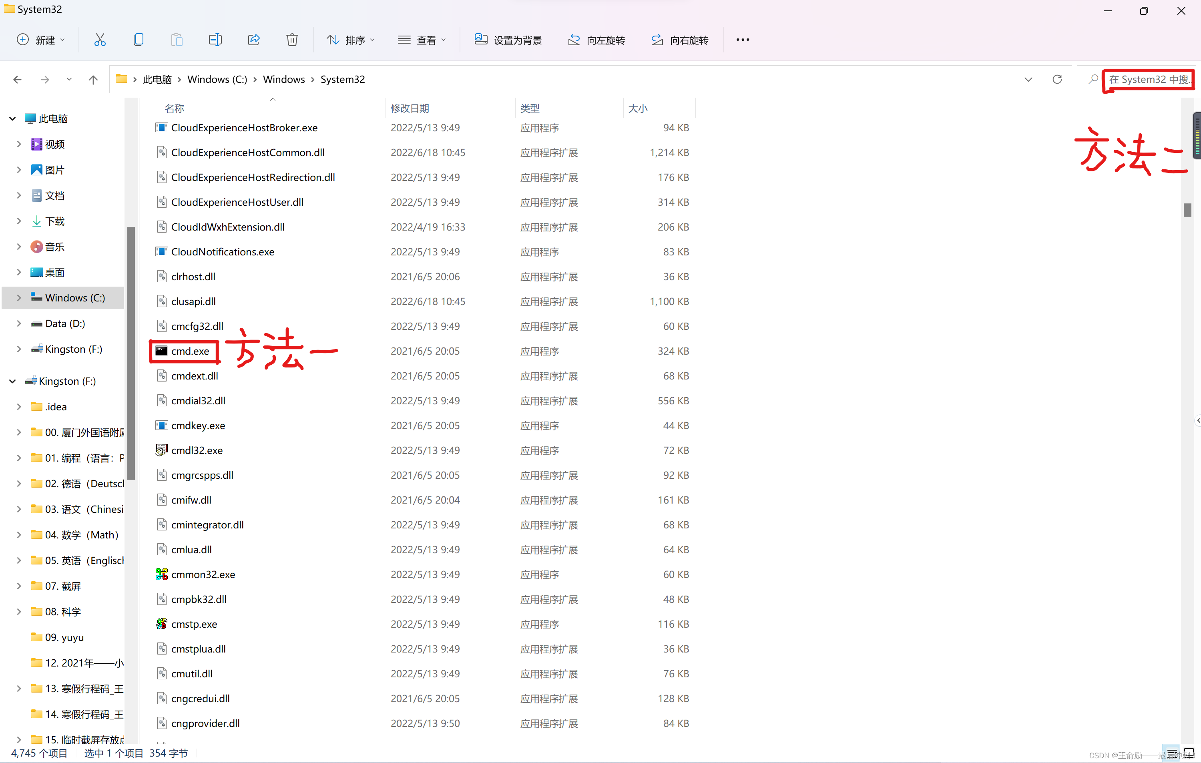The image size is (1201, 763).
Task: Expand the Data (D:) drive tree node
Action: [x=19, y=323]
